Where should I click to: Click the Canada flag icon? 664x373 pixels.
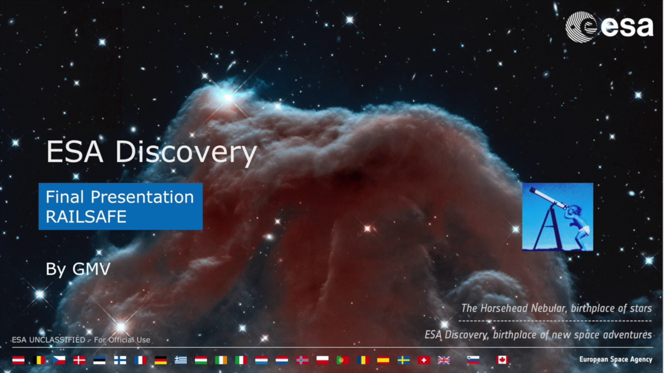(x=502, y=360)
